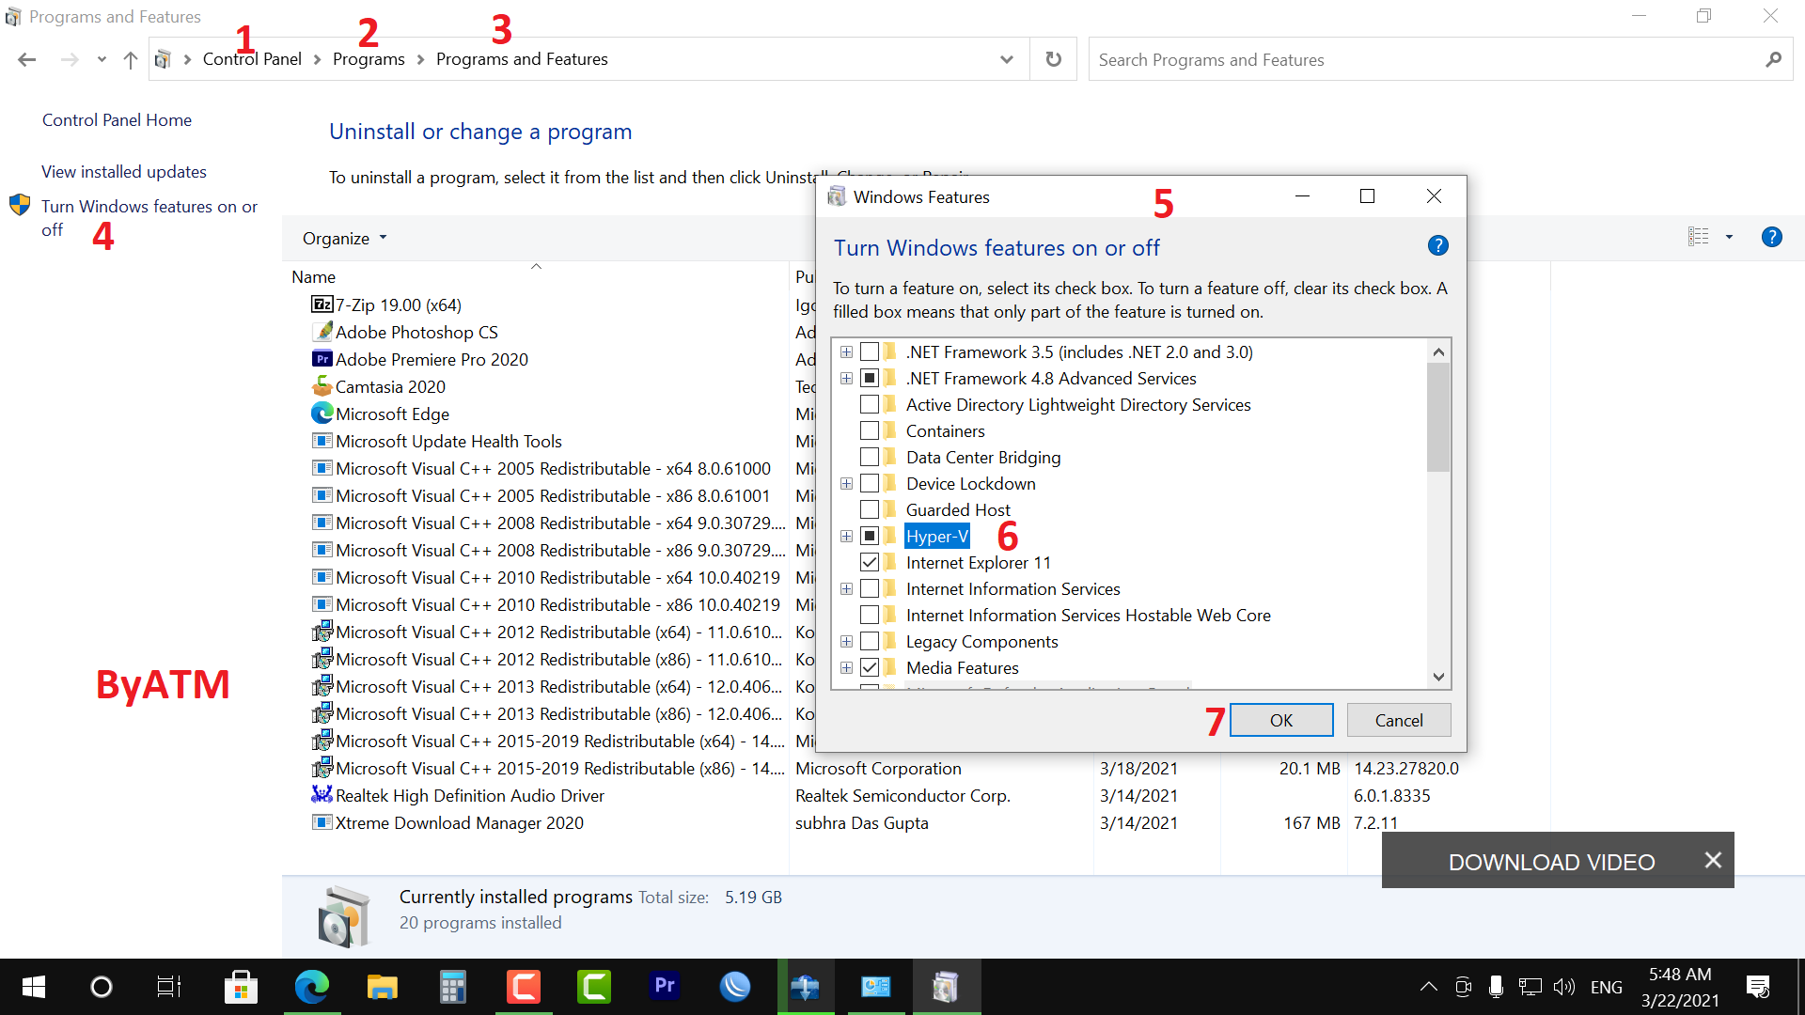
Task: Click the Programs and Features help icon
Action: [1771, 238]
